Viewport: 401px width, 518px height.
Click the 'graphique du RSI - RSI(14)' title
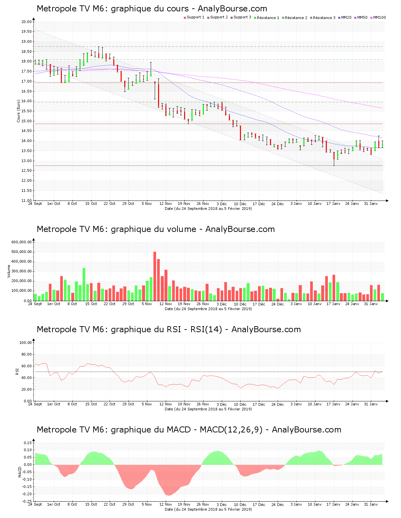pos(169,330)
